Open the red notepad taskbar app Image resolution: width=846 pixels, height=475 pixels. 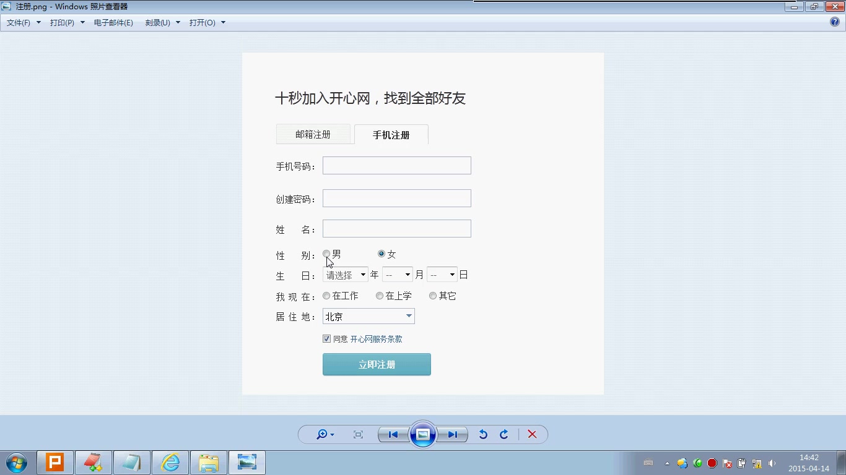(x=94, y=463)
